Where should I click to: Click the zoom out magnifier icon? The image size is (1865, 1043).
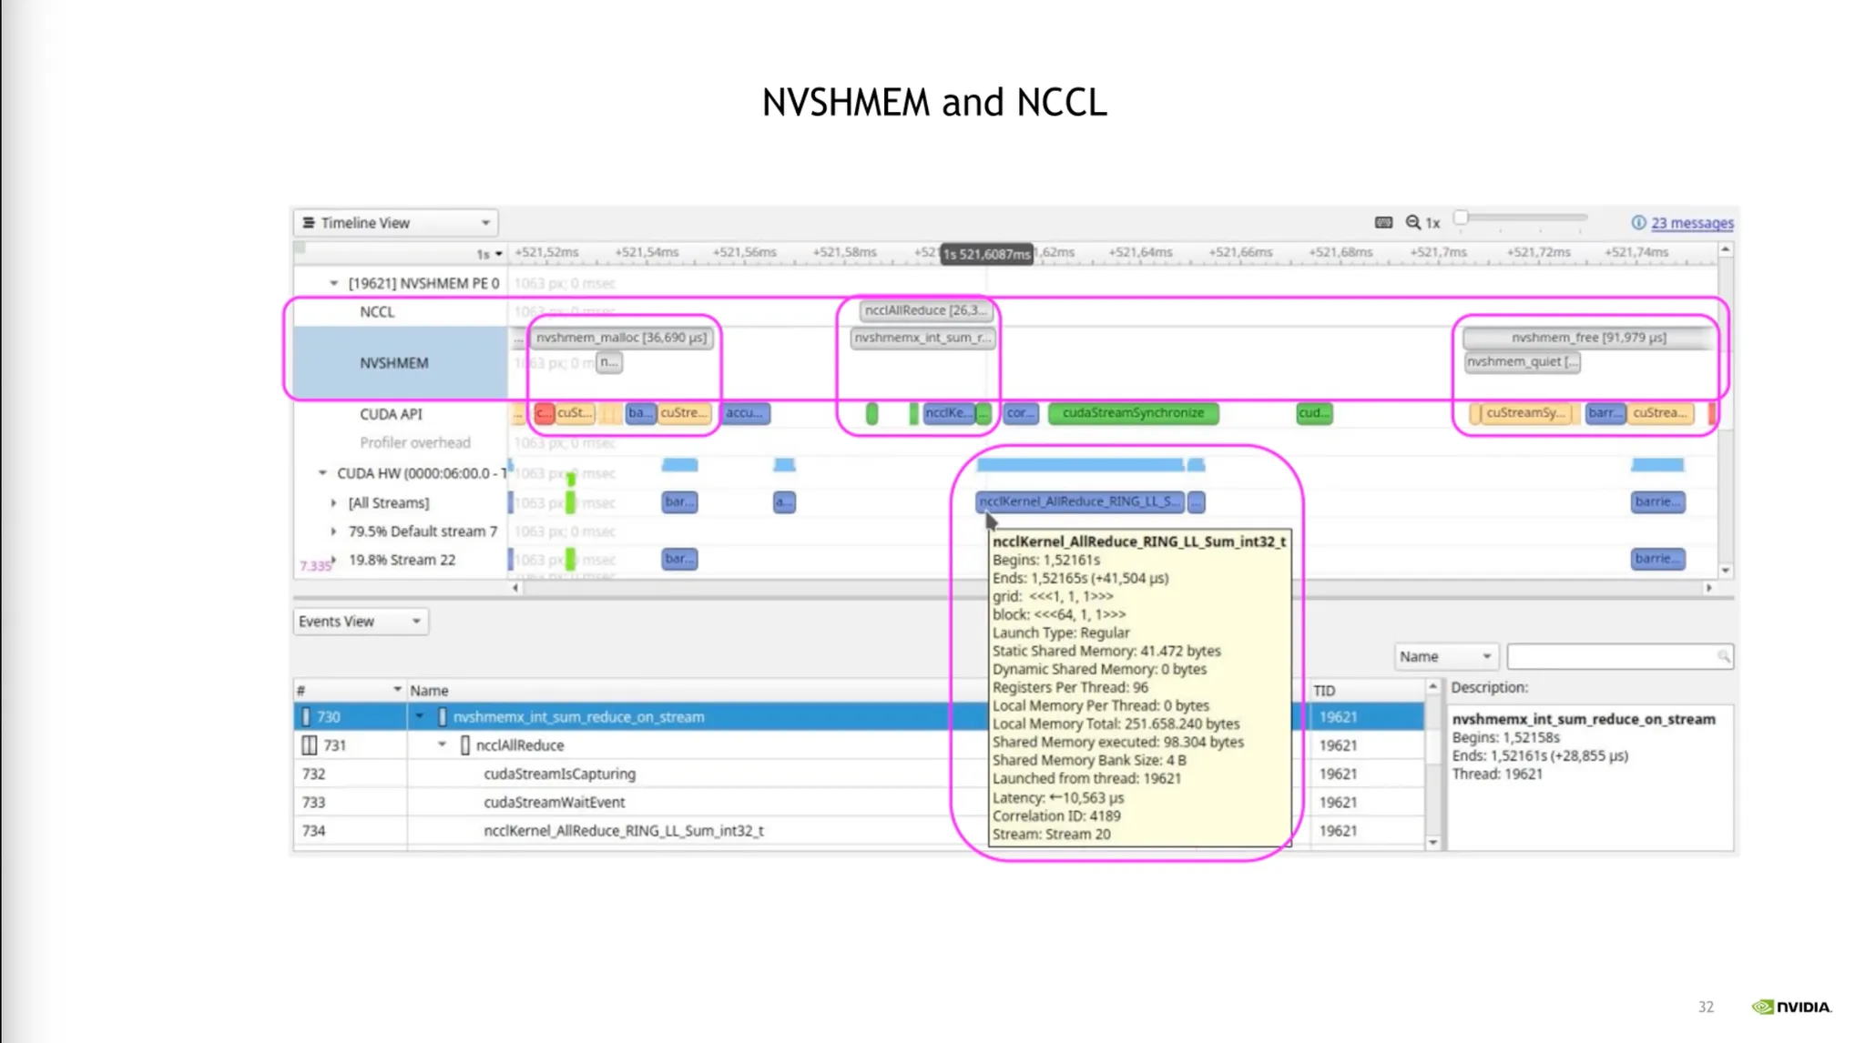coord(1412,222)
